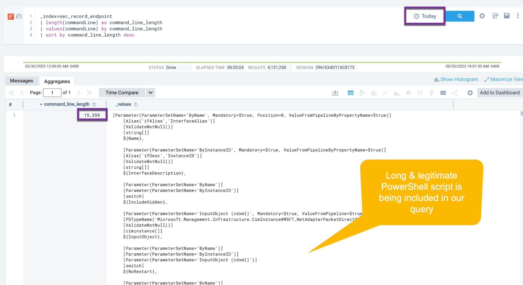Toggle descending sort on command_line_length column
The width and height of the screenshot is (523, 285).
(41, 104)
